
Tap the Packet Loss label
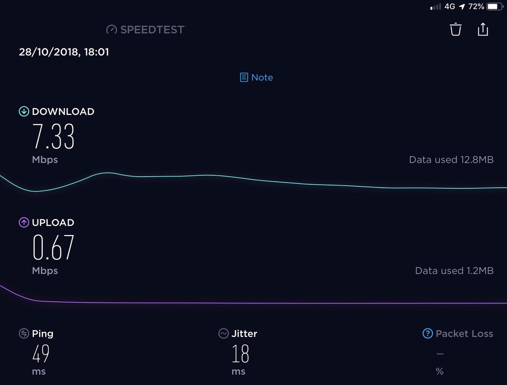click(464, 334)
